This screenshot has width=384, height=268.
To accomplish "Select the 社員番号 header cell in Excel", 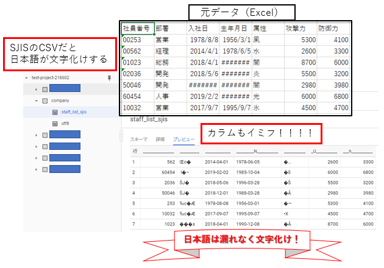I will click(138, 29).
